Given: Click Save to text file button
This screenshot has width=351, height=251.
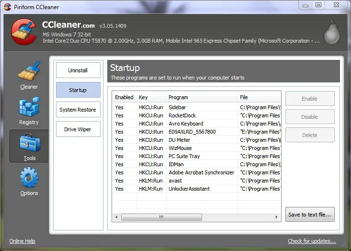Looking at the screenshot, I should pyautogui.click(x=310, y=215).
